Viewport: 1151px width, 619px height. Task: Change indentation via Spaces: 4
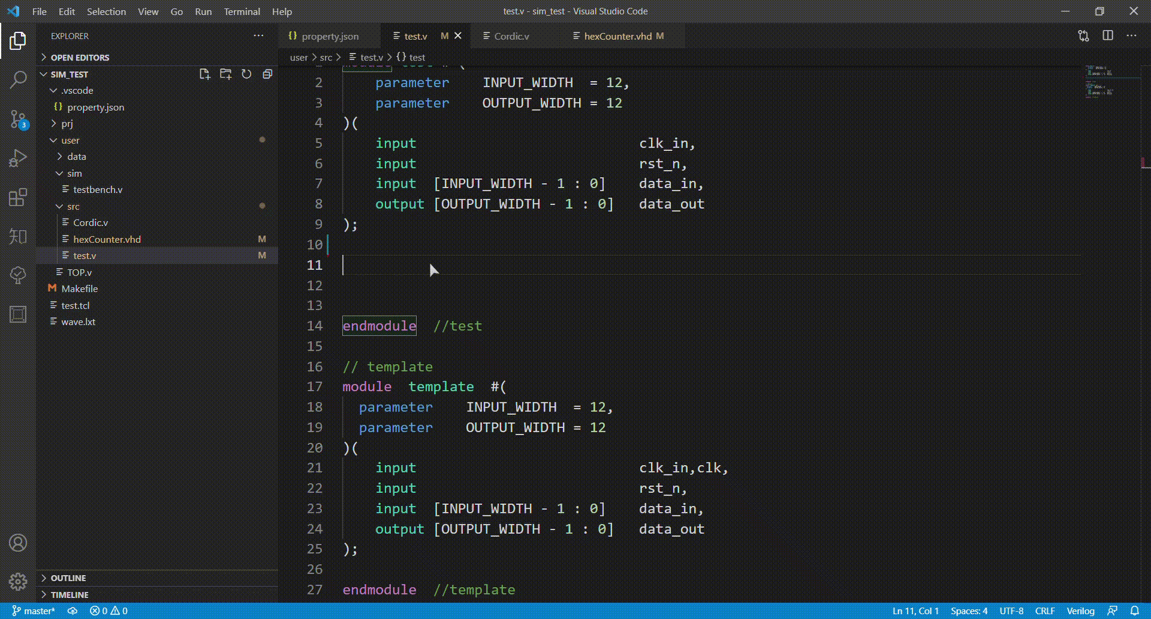tap(969, 611)
